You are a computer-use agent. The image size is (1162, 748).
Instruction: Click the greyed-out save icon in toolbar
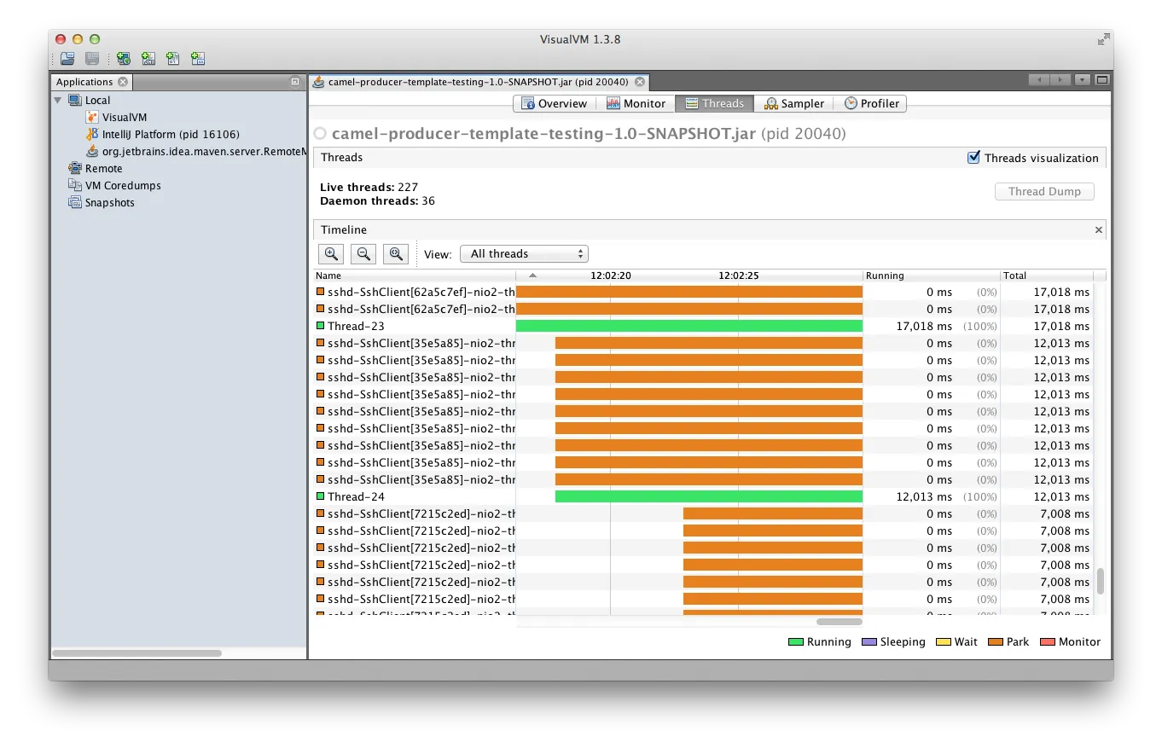pos(92,59)
